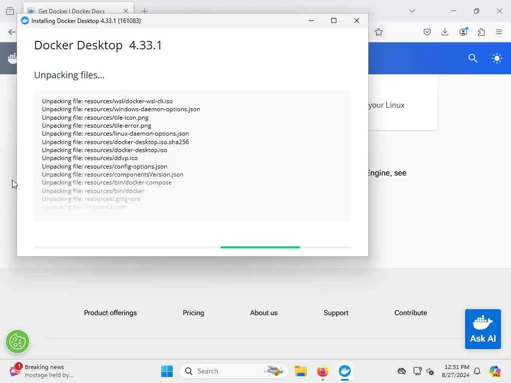Close the Get Docker browser tab
Image resolution: width=511 pixels, height=383 pixels.
coord(126,11)
